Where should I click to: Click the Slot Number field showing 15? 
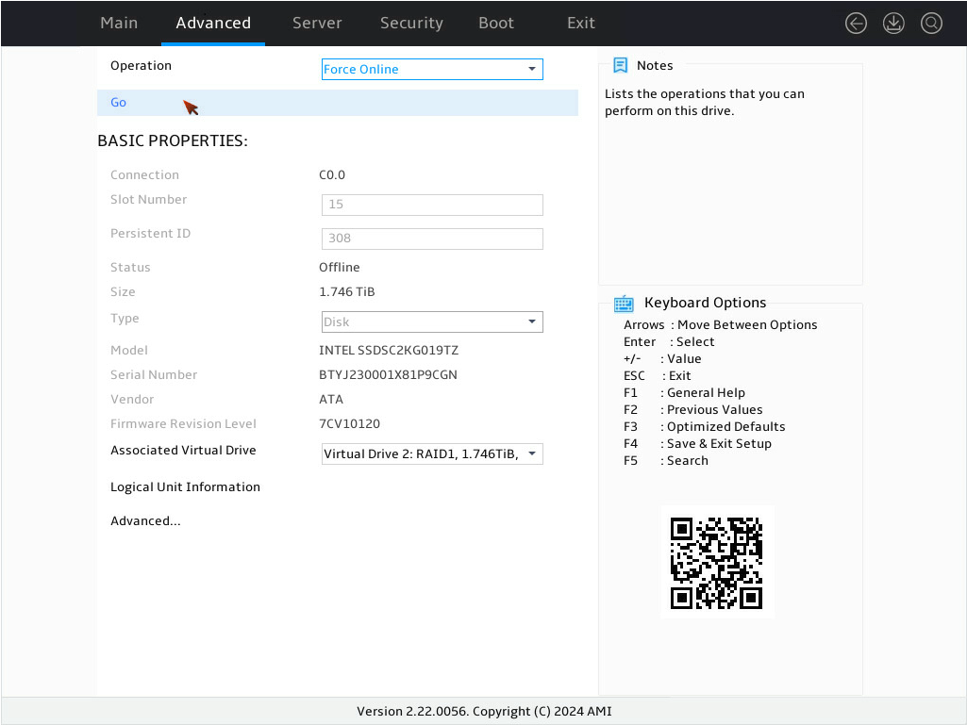[432, 205]
